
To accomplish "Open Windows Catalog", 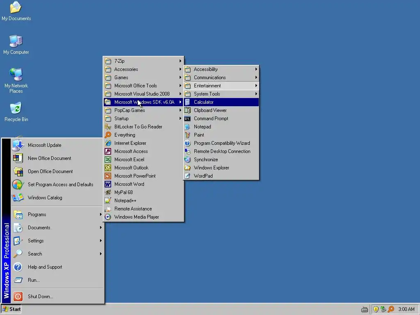I will (57, 198).
